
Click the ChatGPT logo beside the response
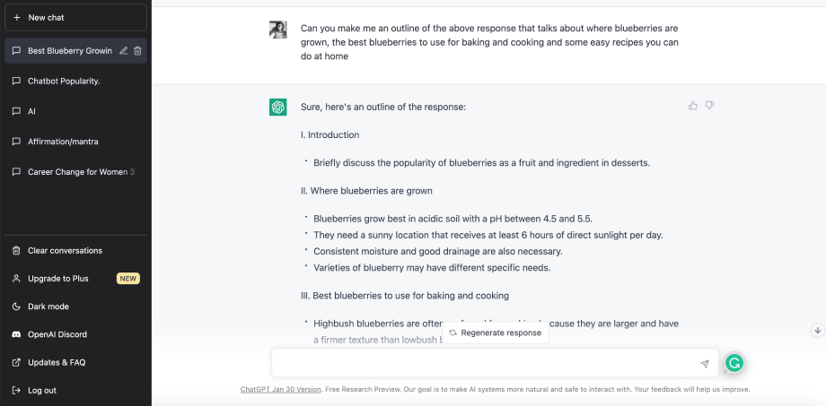[x=278, y=107]
